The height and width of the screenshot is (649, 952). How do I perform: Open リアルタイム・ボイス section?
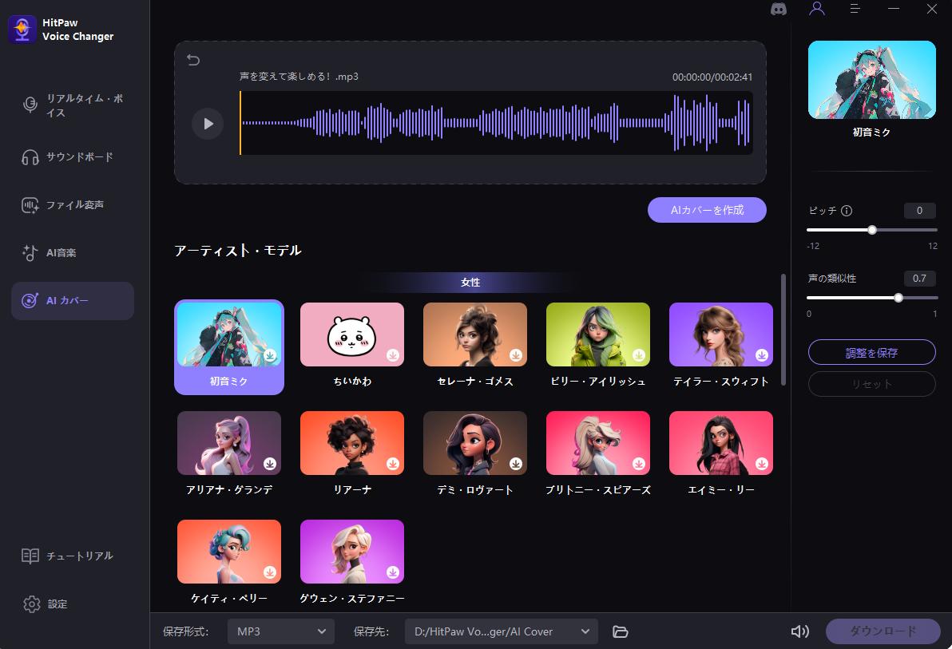(x=73, y=105)
